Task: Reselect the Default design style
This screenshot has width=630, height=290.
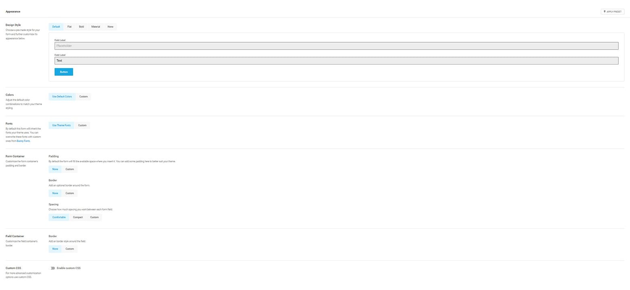Action: tap(56, 27)
